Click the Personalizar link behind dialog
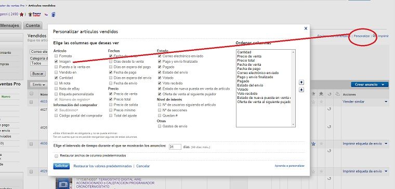The image size is (395, 189). click(362, 36)
